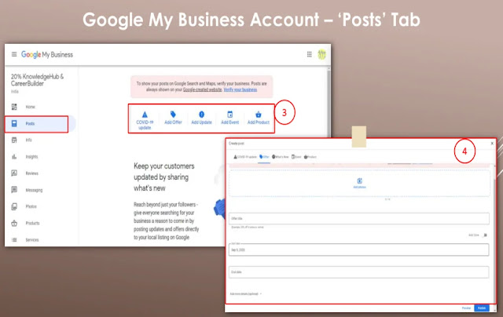Screen dimensions: 503x317
Task: Click into the Offer title field
Action: click(x=359, y=219)
